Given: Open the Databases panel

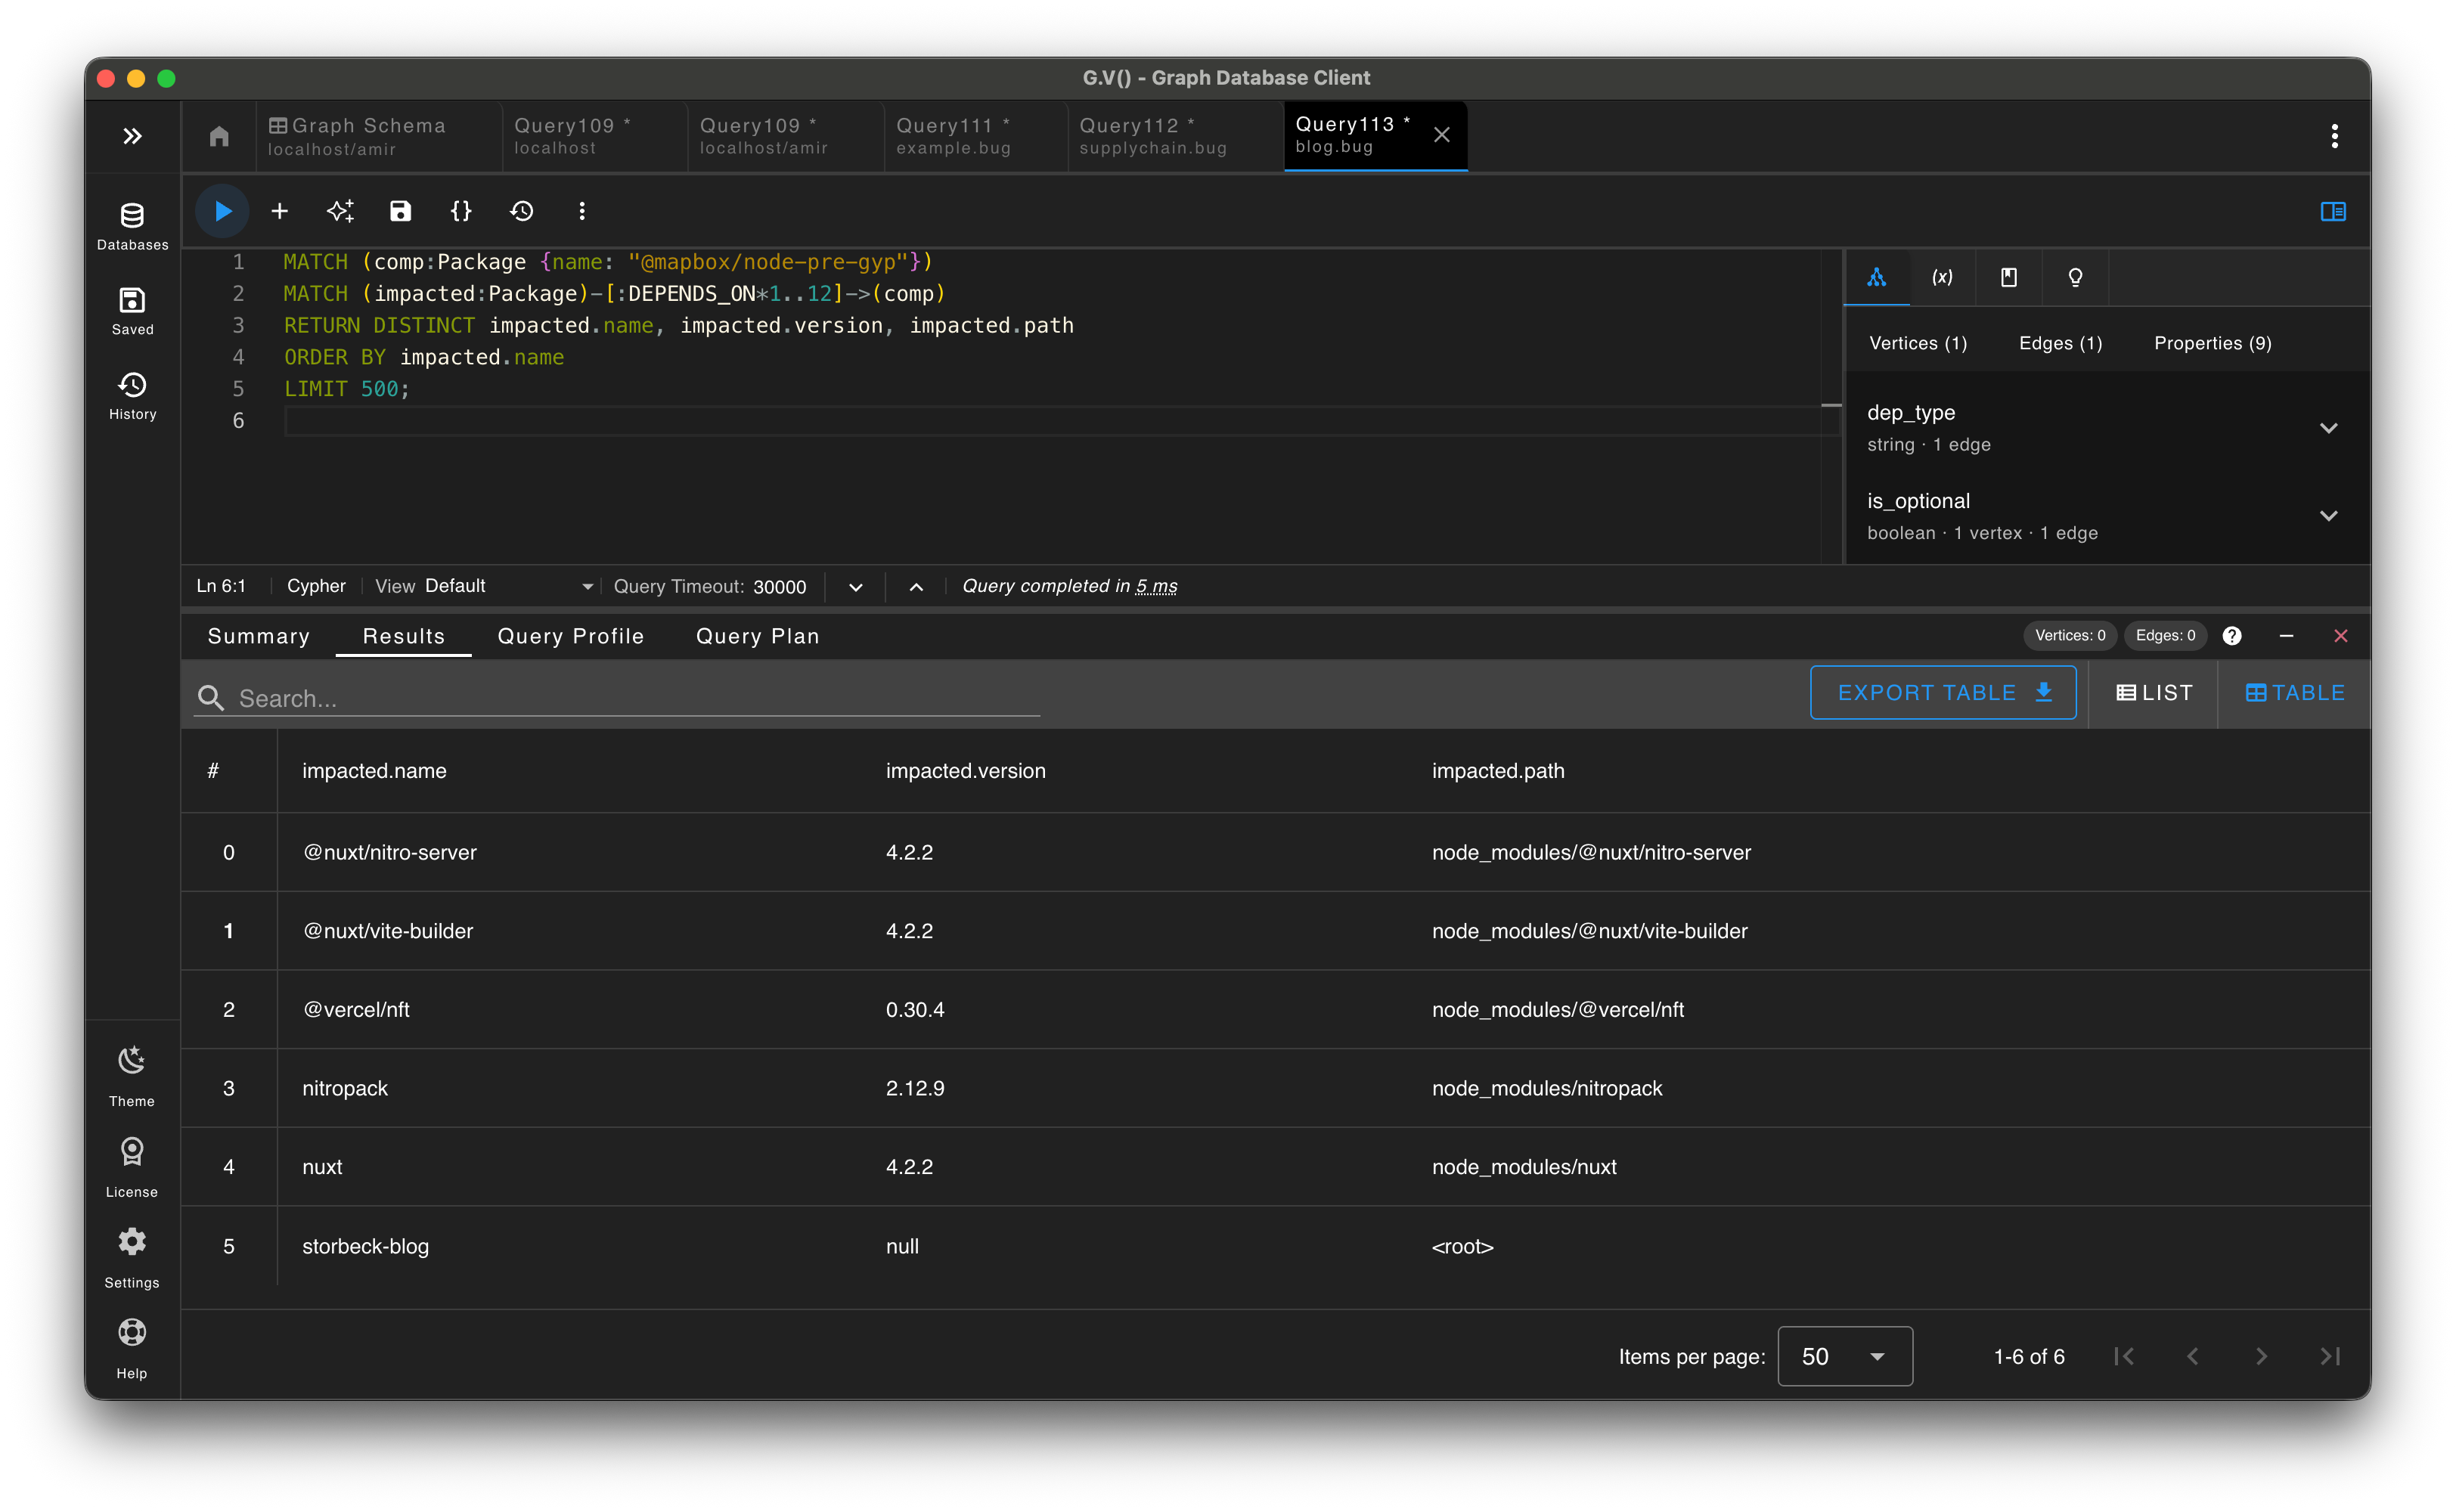Looking at the screenshot, I should [131, 224].
